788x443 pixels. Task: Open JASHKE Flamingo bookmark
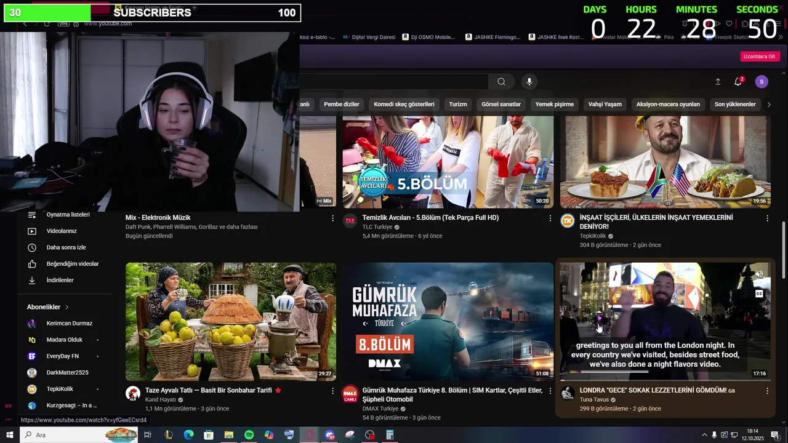(493, 37)
